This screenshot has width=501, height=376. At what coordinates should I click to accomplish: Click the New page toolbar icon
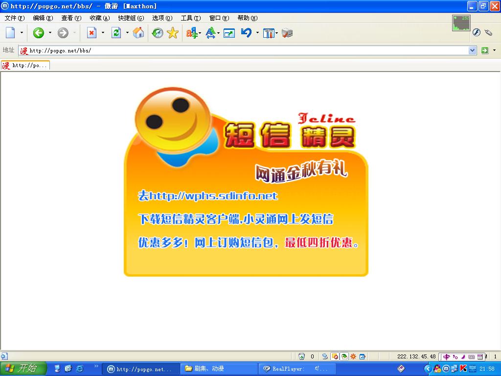pyautogui.click(x=10, y=33)
